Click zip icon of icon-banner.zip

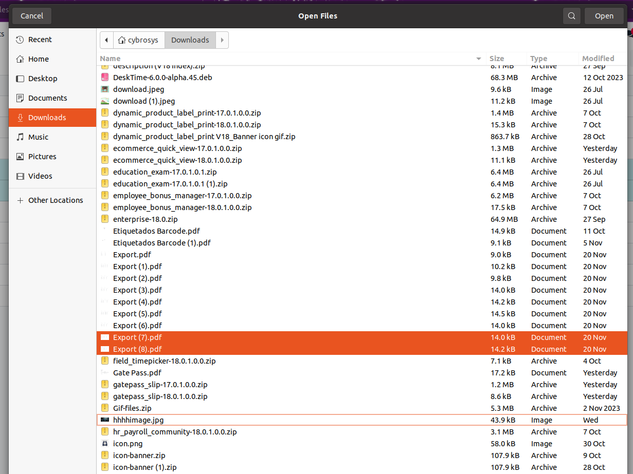105,456
